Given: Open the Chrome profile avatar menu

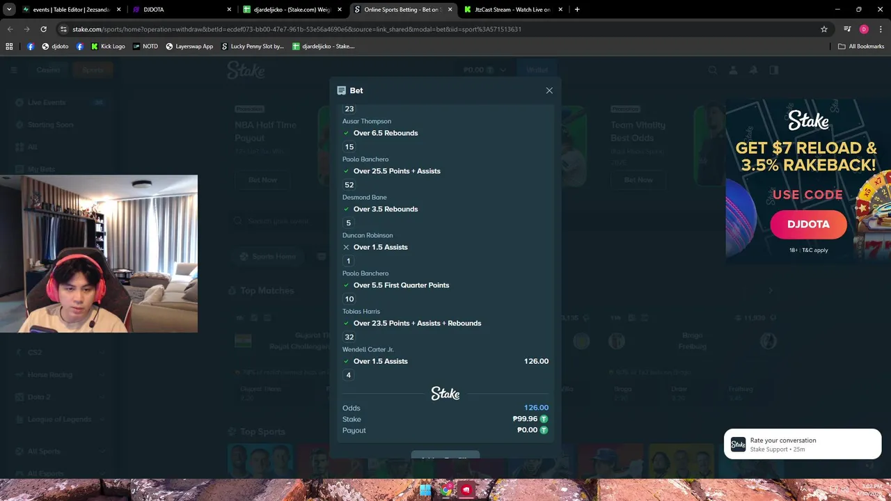Looking at the screenshot, I should coord(864,29).
